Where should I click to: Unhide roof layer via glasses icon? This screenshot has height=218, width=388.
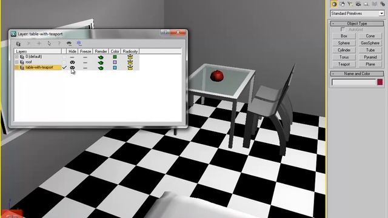click(x=72, y=62)
